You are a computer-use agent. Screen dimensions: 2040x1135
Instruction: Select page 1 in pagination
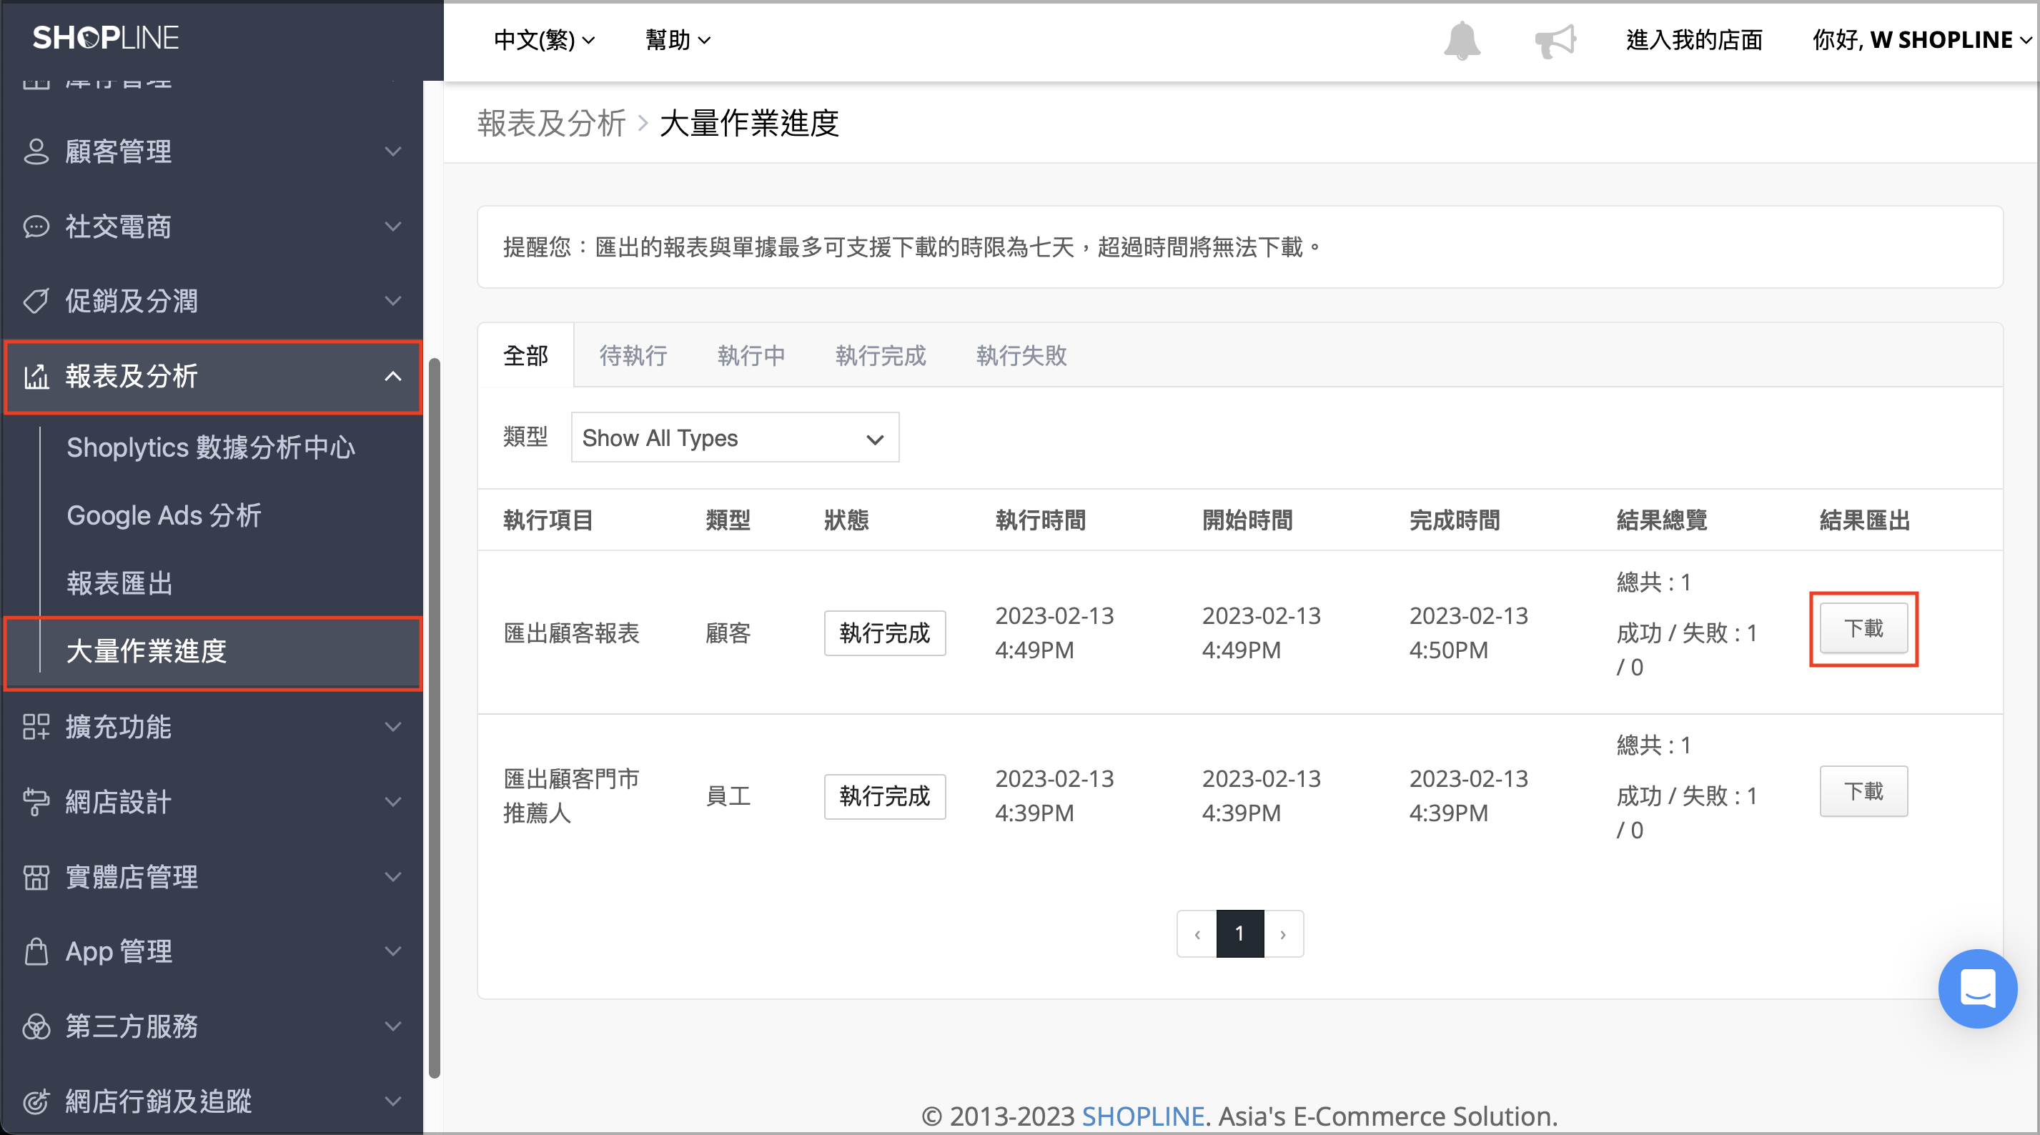(x=1240, y=934)
